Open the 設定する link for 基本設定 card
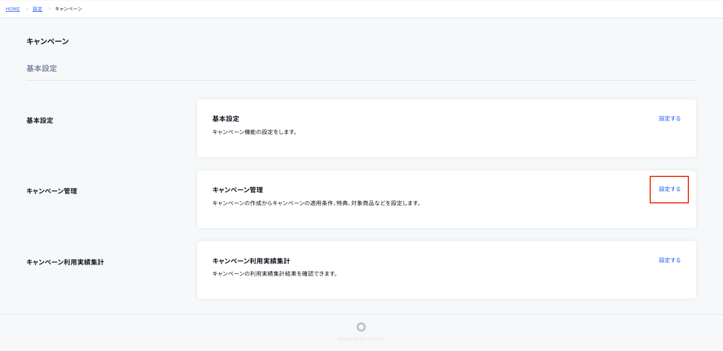Screen dimensions: 723x351 (x=669, y=118)
